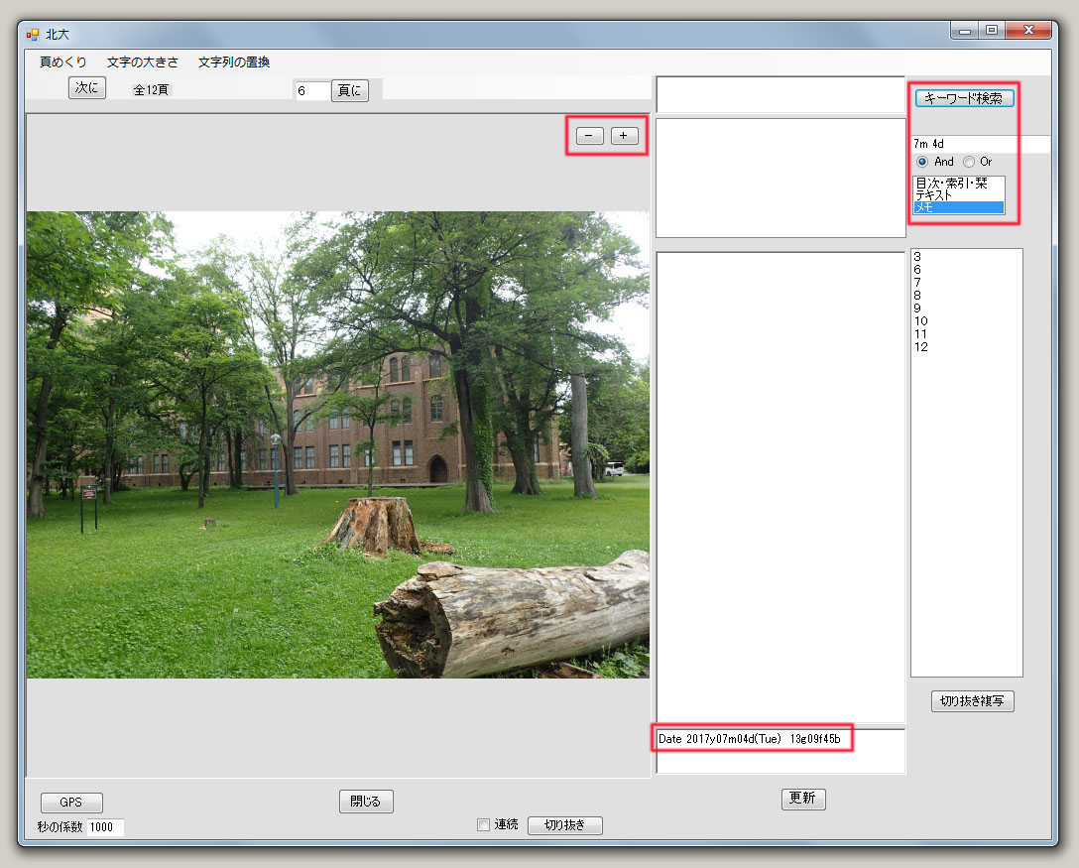The image size is (1079, 868).
Task: Click the 頁に go-to-page button
Action: pos(348,90)
